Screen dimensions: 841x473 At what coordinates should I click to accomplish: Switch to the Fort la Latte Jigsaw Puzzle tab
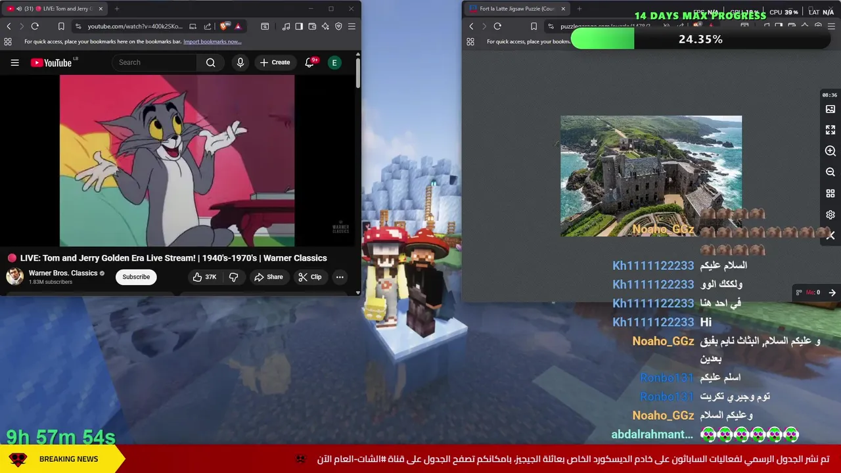click(x=518, y=9)
